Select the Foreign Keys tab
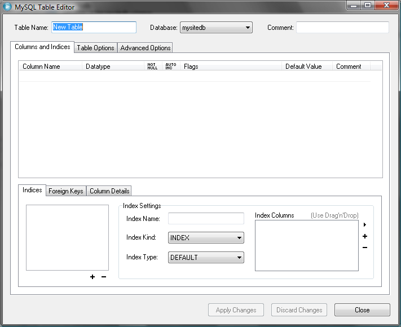The width and height of the screenshot is (401, 327). point(65,191)
